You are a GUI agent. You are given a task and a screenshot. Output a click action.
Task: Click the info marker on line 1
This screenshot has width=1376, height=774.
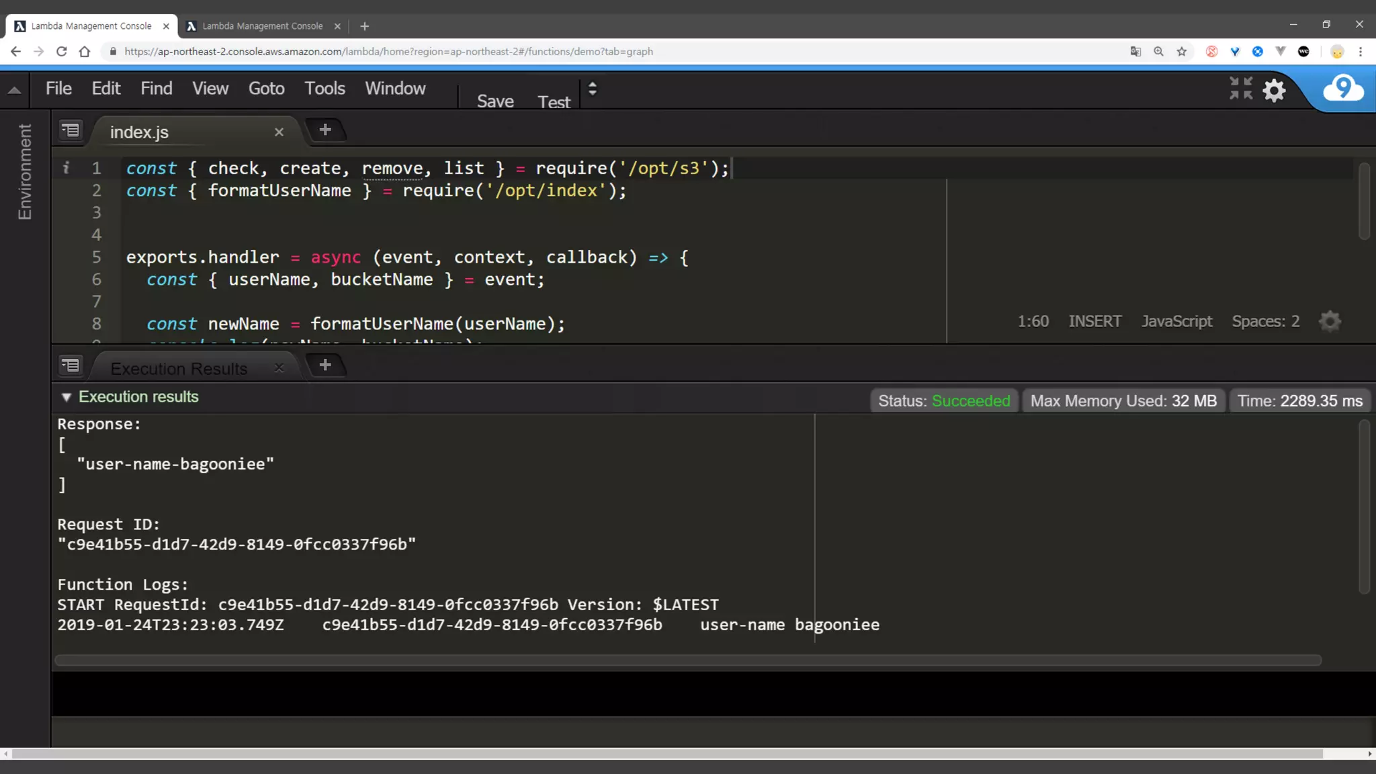click(x=66, y=168)
